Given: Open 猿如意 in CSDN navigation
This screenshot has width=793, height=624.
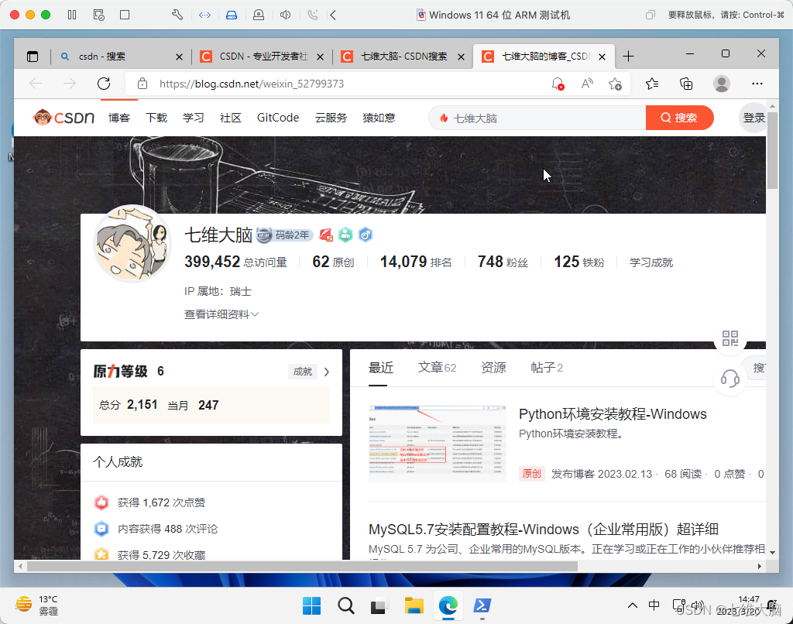Looking at the screenshot, I should [379, 118].
